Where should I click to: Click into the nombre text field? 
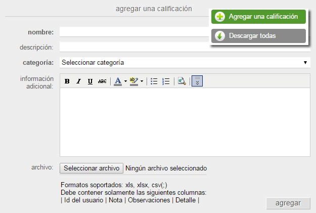134,32
